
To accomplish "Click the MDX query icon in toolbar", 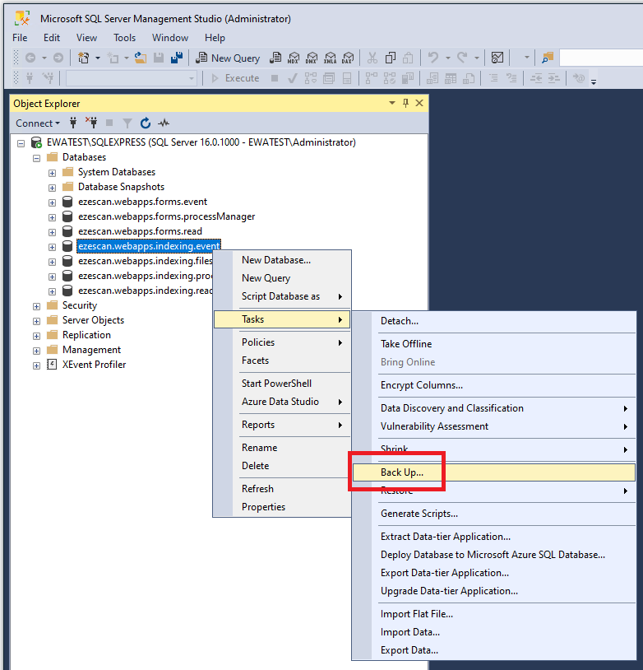I will tap(294, 58).
